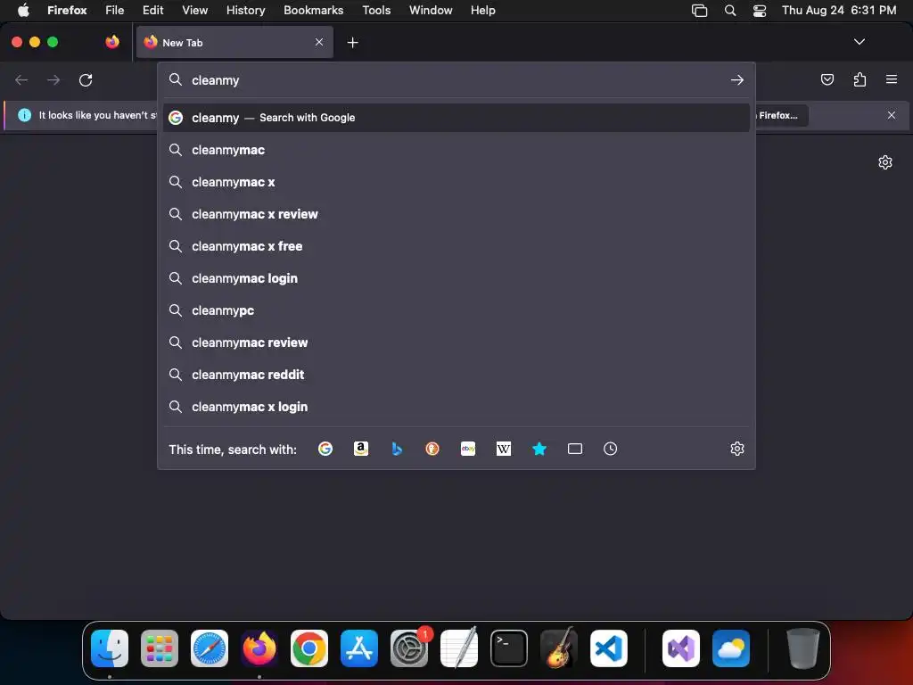Search History using the clock icon
Screen dimensions: 913x685
(x=610, y=449)
